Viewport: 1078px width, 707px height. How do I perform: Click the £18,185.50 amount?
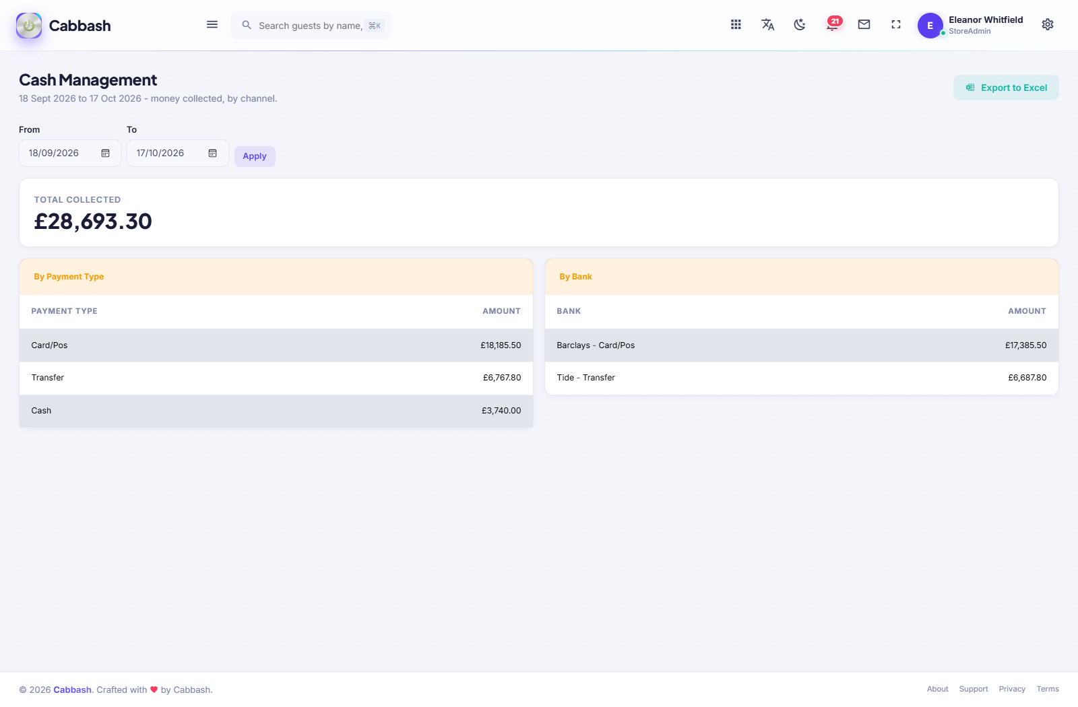(501, 345)
